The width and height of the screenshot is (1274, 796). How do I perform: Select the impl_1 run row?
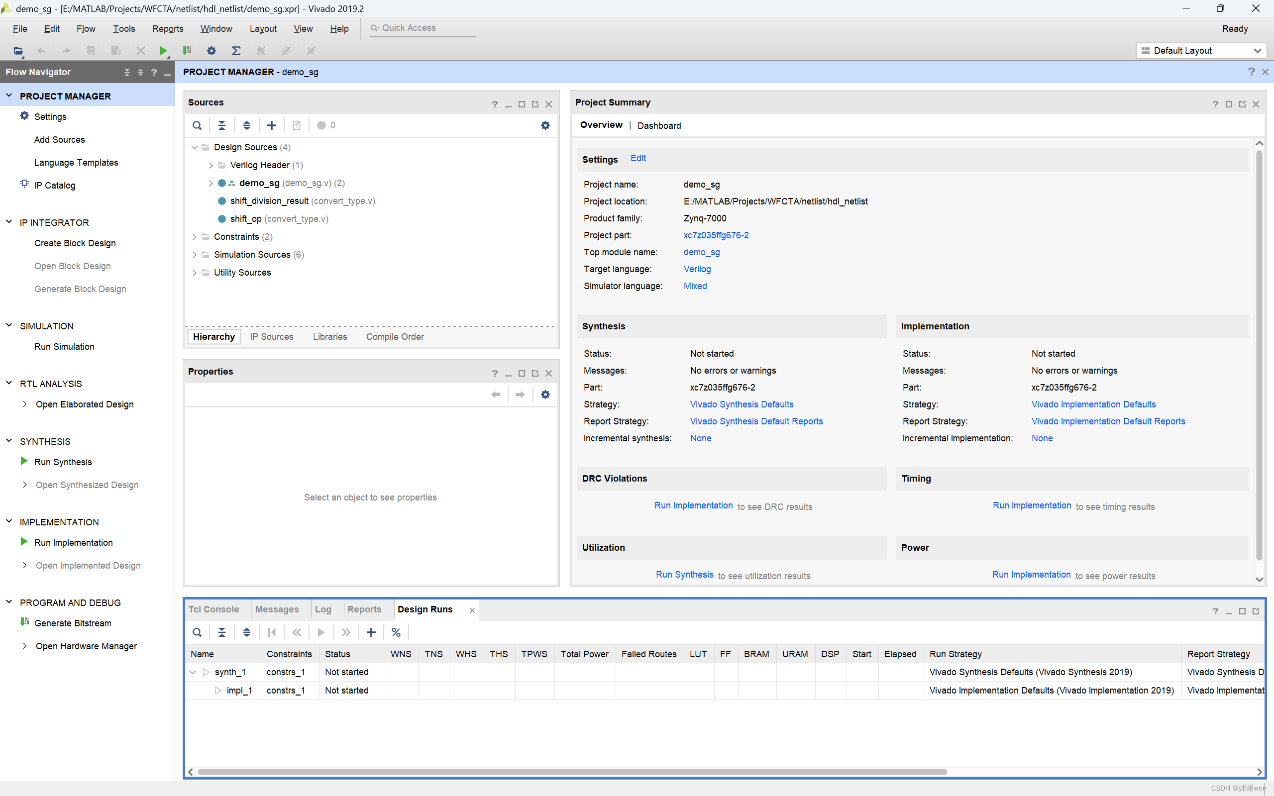tap(724, 690)
